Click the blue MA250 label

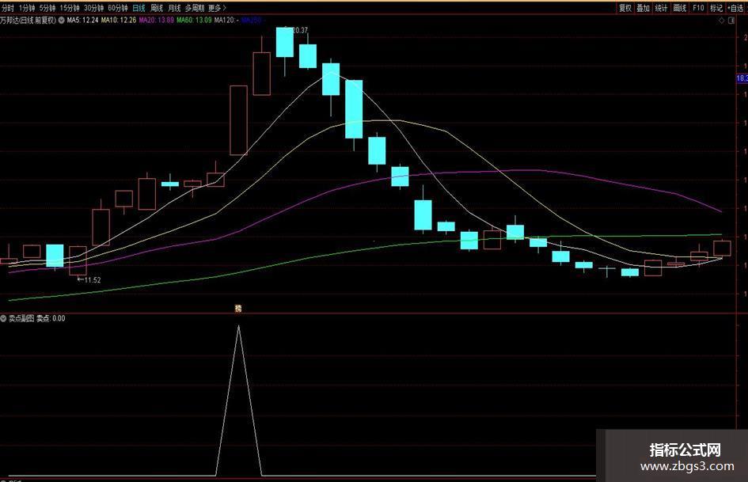click(x=252, y=21)
